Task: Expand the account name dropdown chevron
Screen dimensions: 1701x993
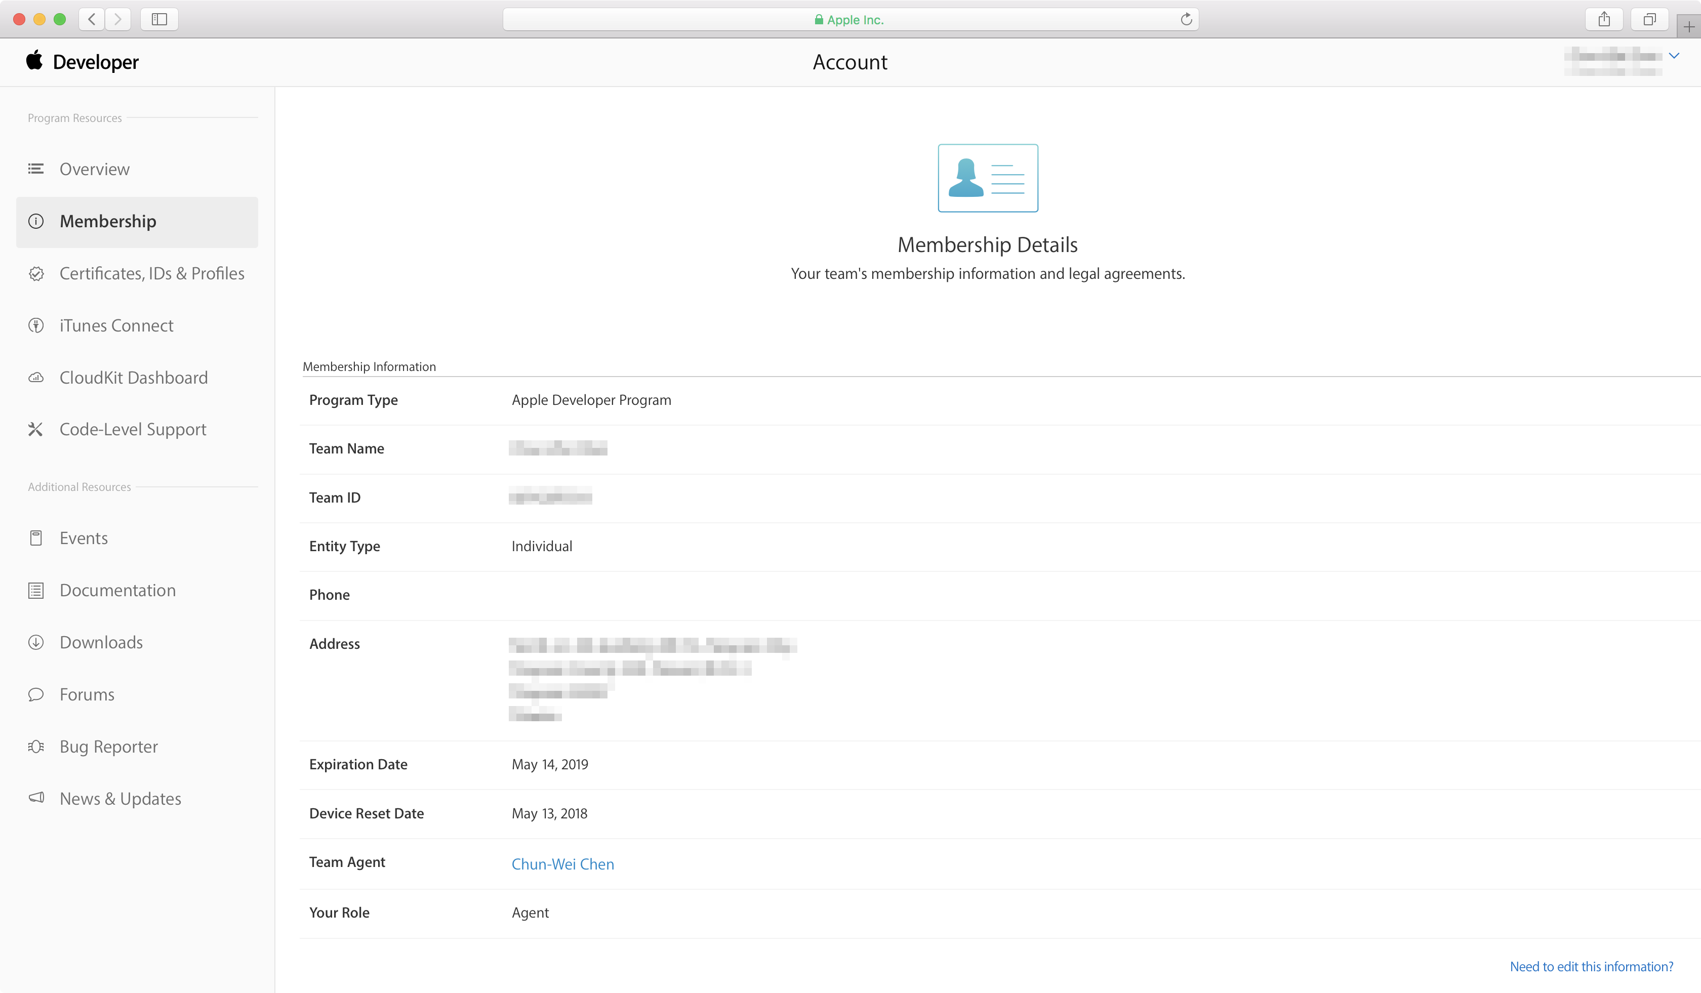Action: pyautogui.click(x=1674, y=55)
